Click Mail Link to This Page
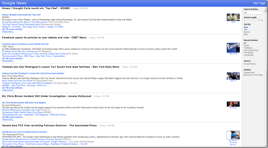This screenshot has height=148, width=268. click(x=253, y=75)
